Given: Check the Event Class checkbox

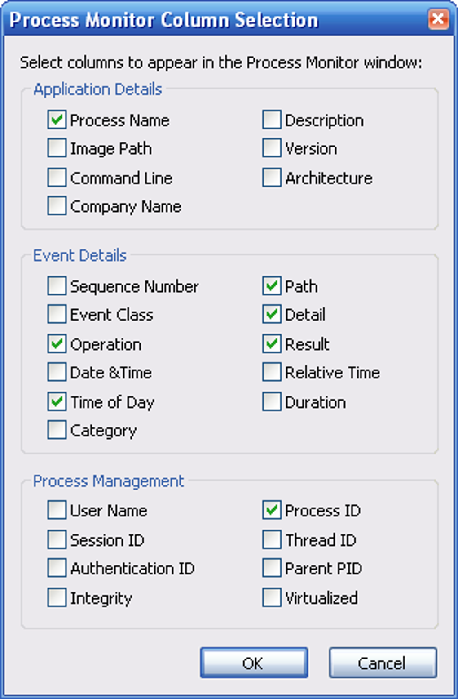Looking at the screenshot, I should pyautogui.click(x=56, y=314).
